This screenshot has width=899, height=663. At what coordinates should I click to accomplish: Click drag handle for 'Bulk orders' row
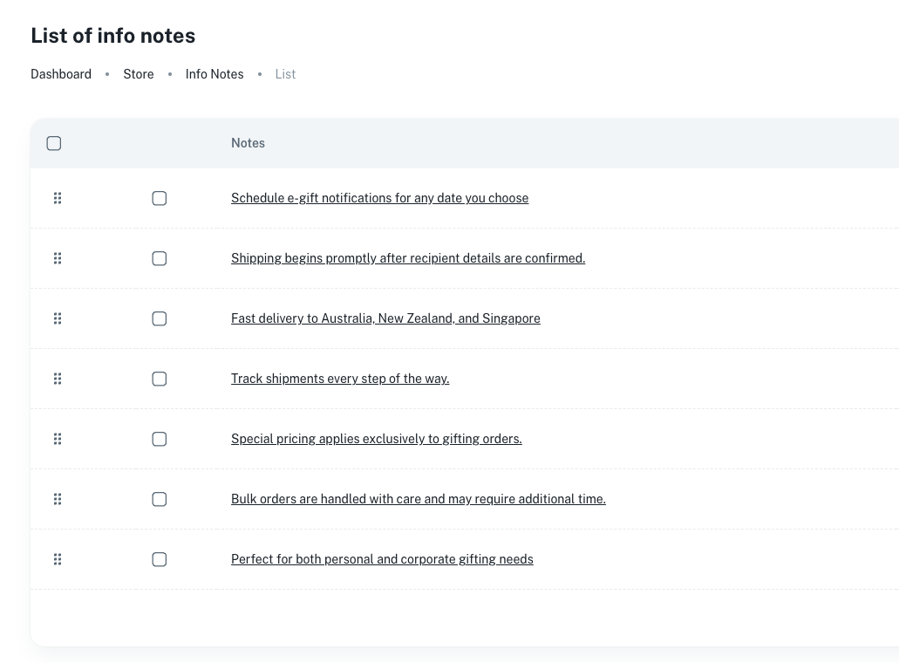point(58,499)
